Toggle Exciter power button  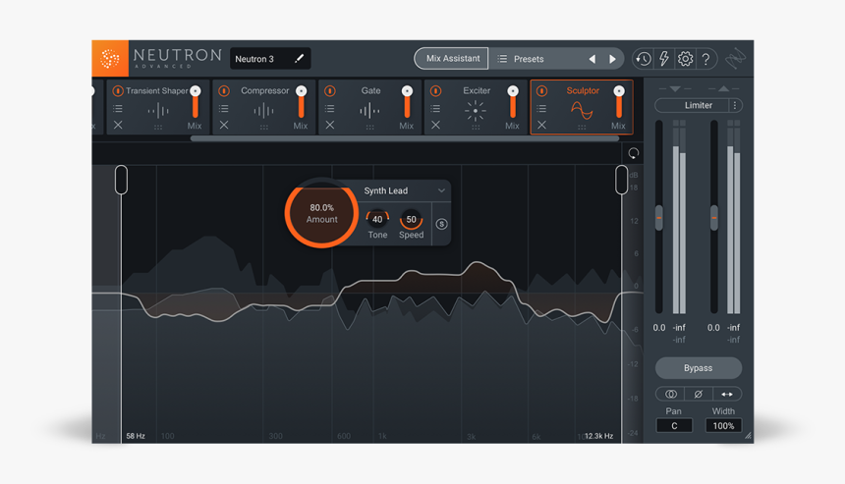point(435,91)
